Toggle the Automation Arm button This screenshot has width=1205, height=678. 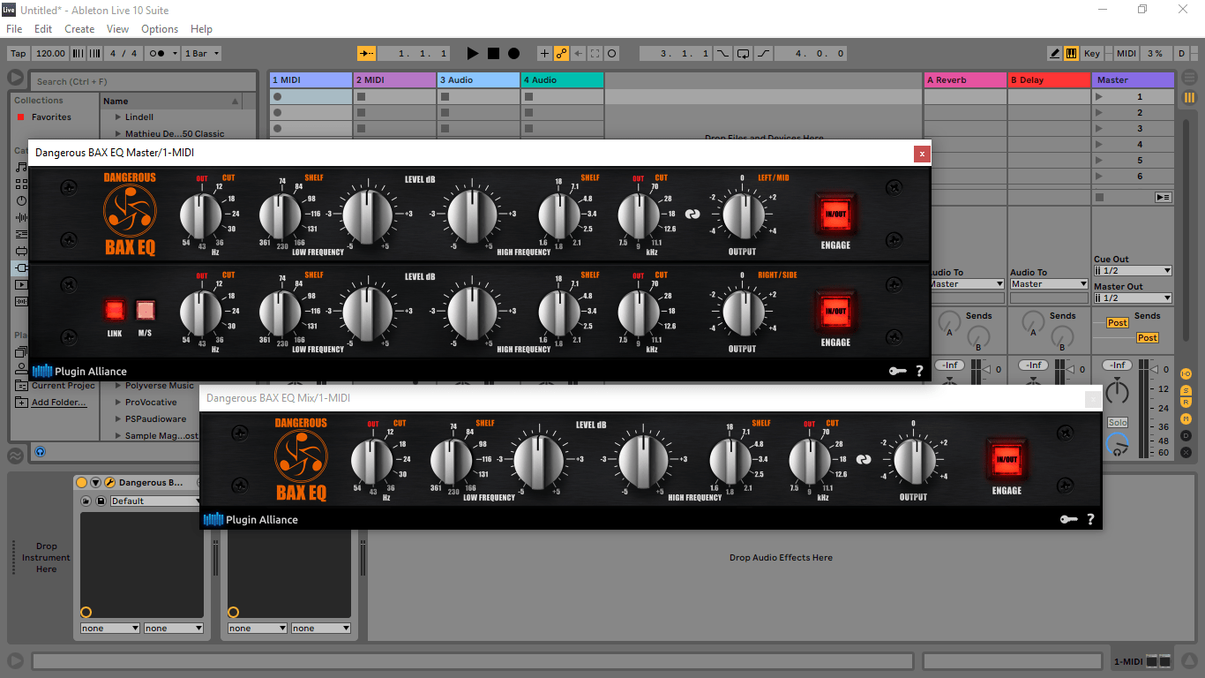point(561,54)
